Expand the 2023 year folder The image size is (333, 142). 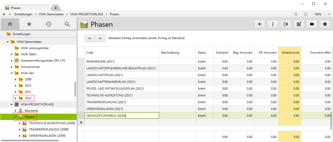click(16, 98)
